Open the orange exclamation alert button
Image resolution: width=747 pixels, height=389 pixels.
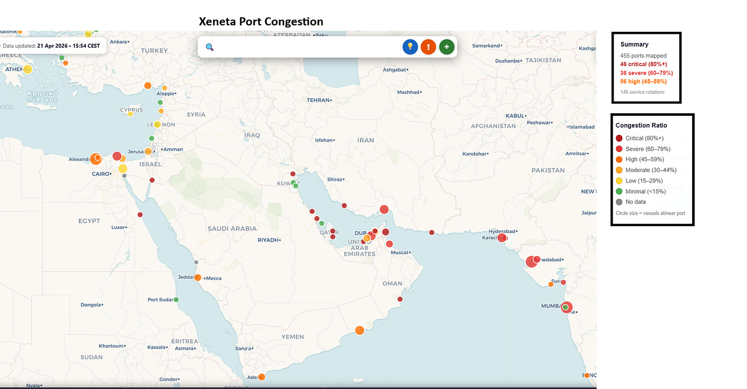click(x=428, y=47)
